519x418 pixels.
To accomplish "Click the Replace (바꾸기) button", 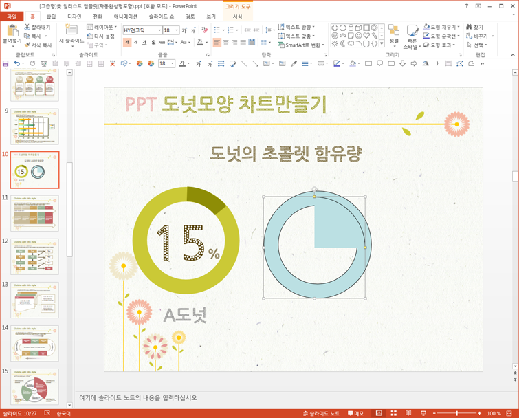I will (480, 36).
